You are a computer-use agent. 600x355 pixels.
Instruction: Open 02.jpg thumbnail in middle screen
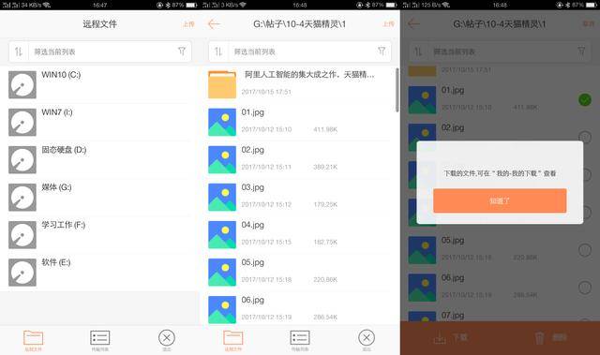point(222,159)
